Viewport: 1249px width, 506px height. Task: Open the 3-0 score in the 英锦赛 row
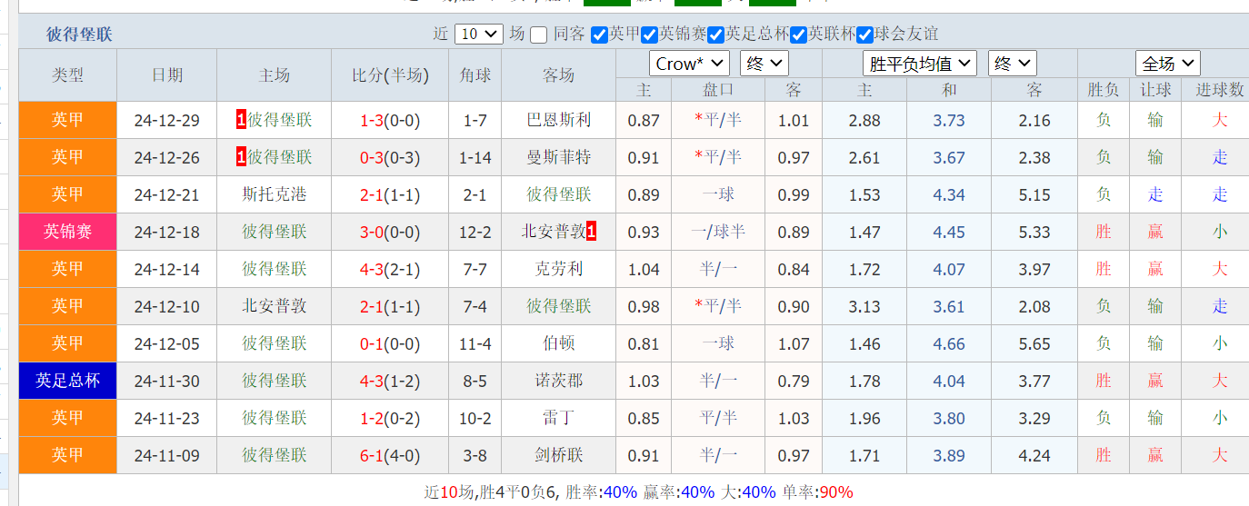click(371, 232)
